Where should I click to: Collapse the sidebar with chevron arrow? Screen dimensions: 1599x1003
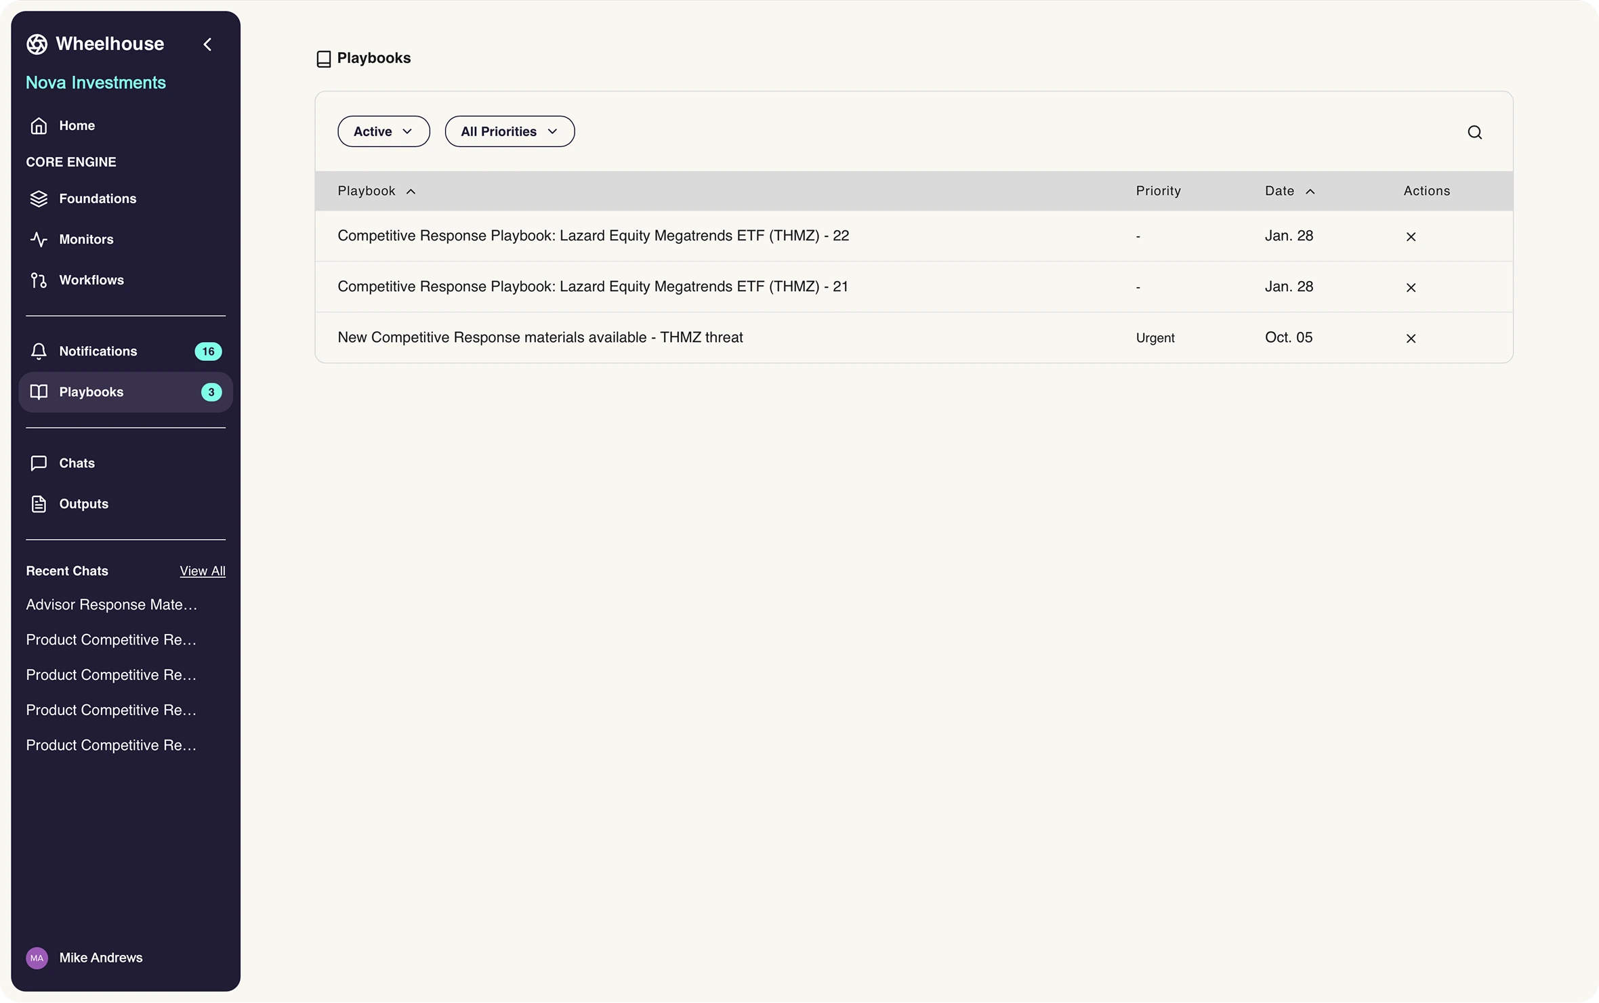click(207, 45)
